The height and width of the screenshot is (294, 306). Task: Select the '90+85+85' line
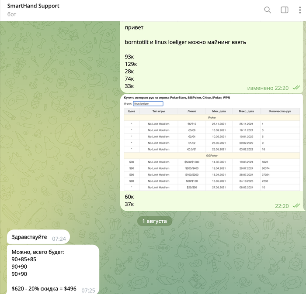click(x=24, y=260)
